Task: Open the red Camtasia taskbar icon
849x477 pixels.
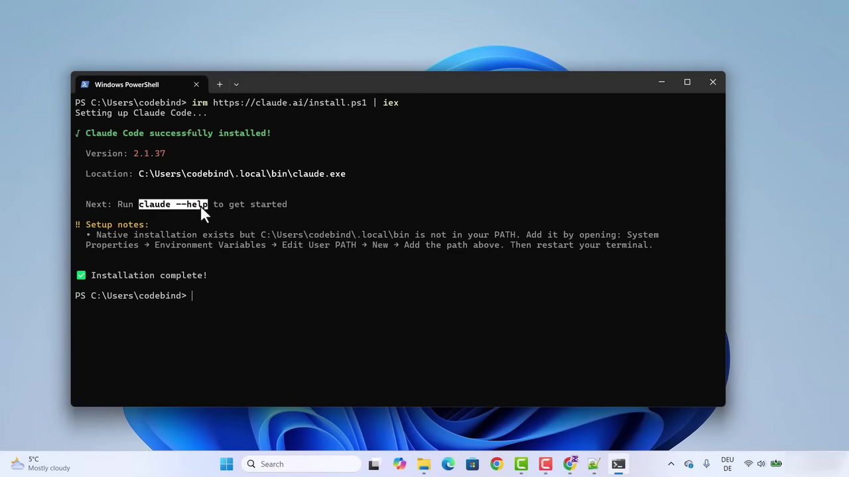Action: pyautogui.click(x=545, y=464)
